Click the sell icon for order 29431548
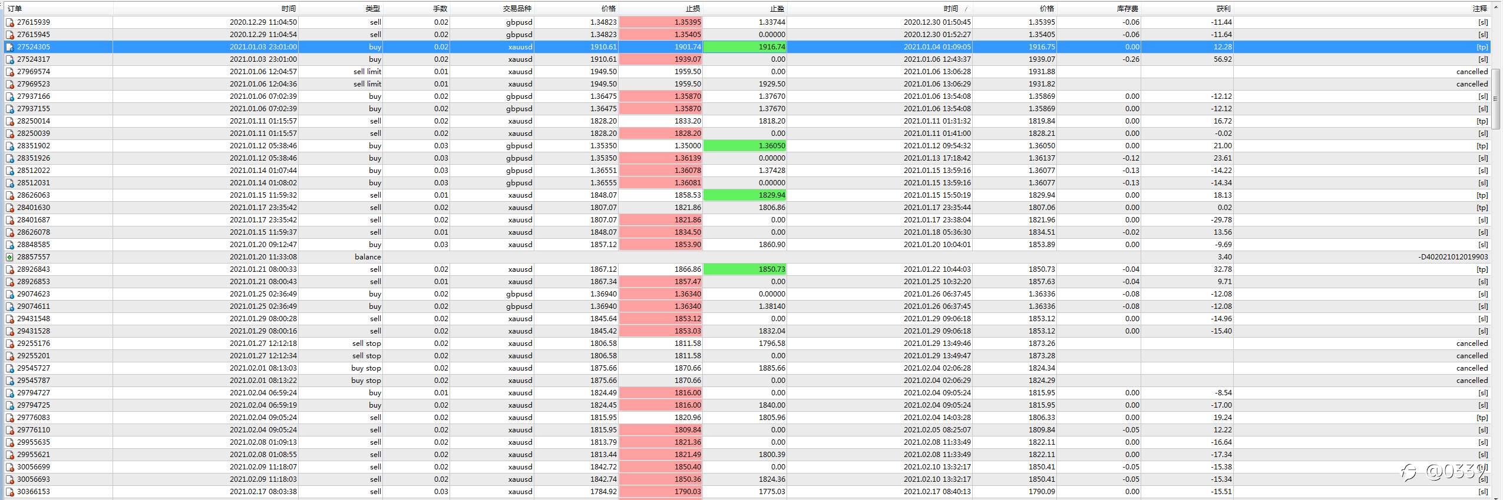This screenshot has width=1503, height=500. (10, 319)
